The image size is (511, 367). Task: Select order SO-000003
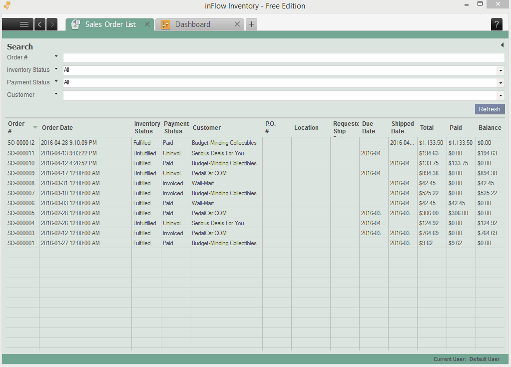point(21,233)
